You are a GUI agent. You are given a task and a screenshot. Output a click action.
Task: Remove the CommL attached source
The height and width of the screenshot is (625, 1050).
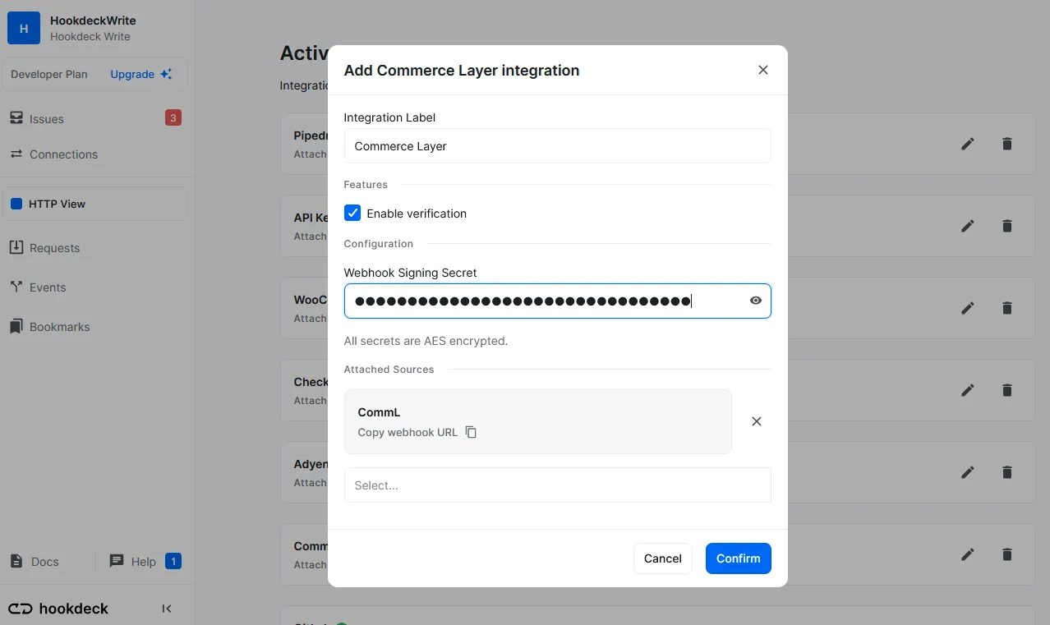coord(757,421)
